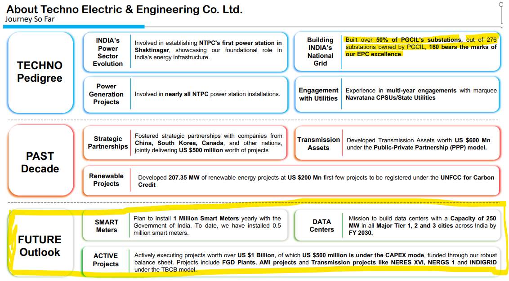Select the 'DATA Centers' label

321,226
